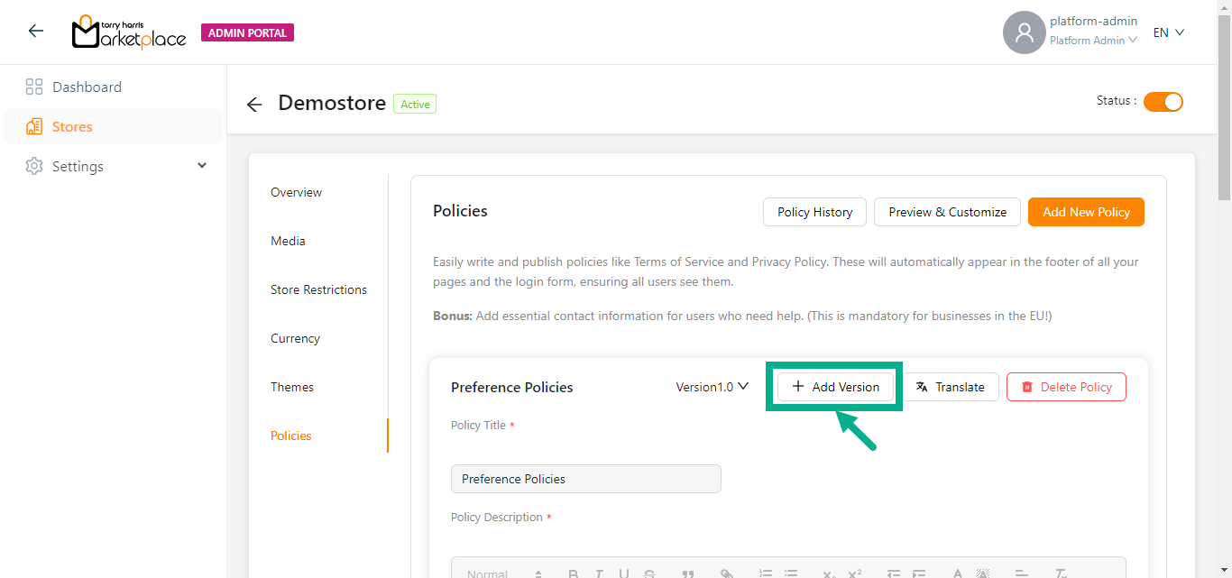Click the Stores icon in sidebar
The height and width of the screenshot is (578, 1232).
point(34,127)
